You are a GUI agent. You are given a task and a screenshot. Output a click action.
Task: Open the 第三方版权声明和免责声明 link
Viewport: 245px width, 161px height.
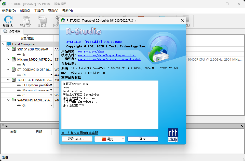pyautogui.click(x=80, y=133)
